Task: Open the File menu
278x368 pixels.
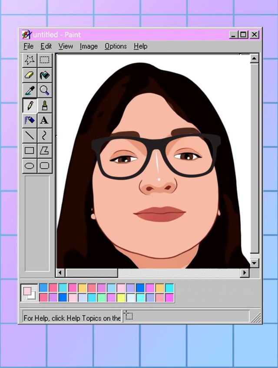Action: (x=28, y=46)
